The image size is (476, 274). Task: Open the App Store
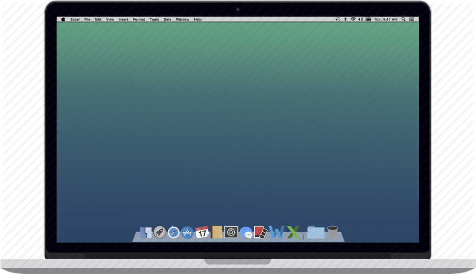click(x=187, y=232)
